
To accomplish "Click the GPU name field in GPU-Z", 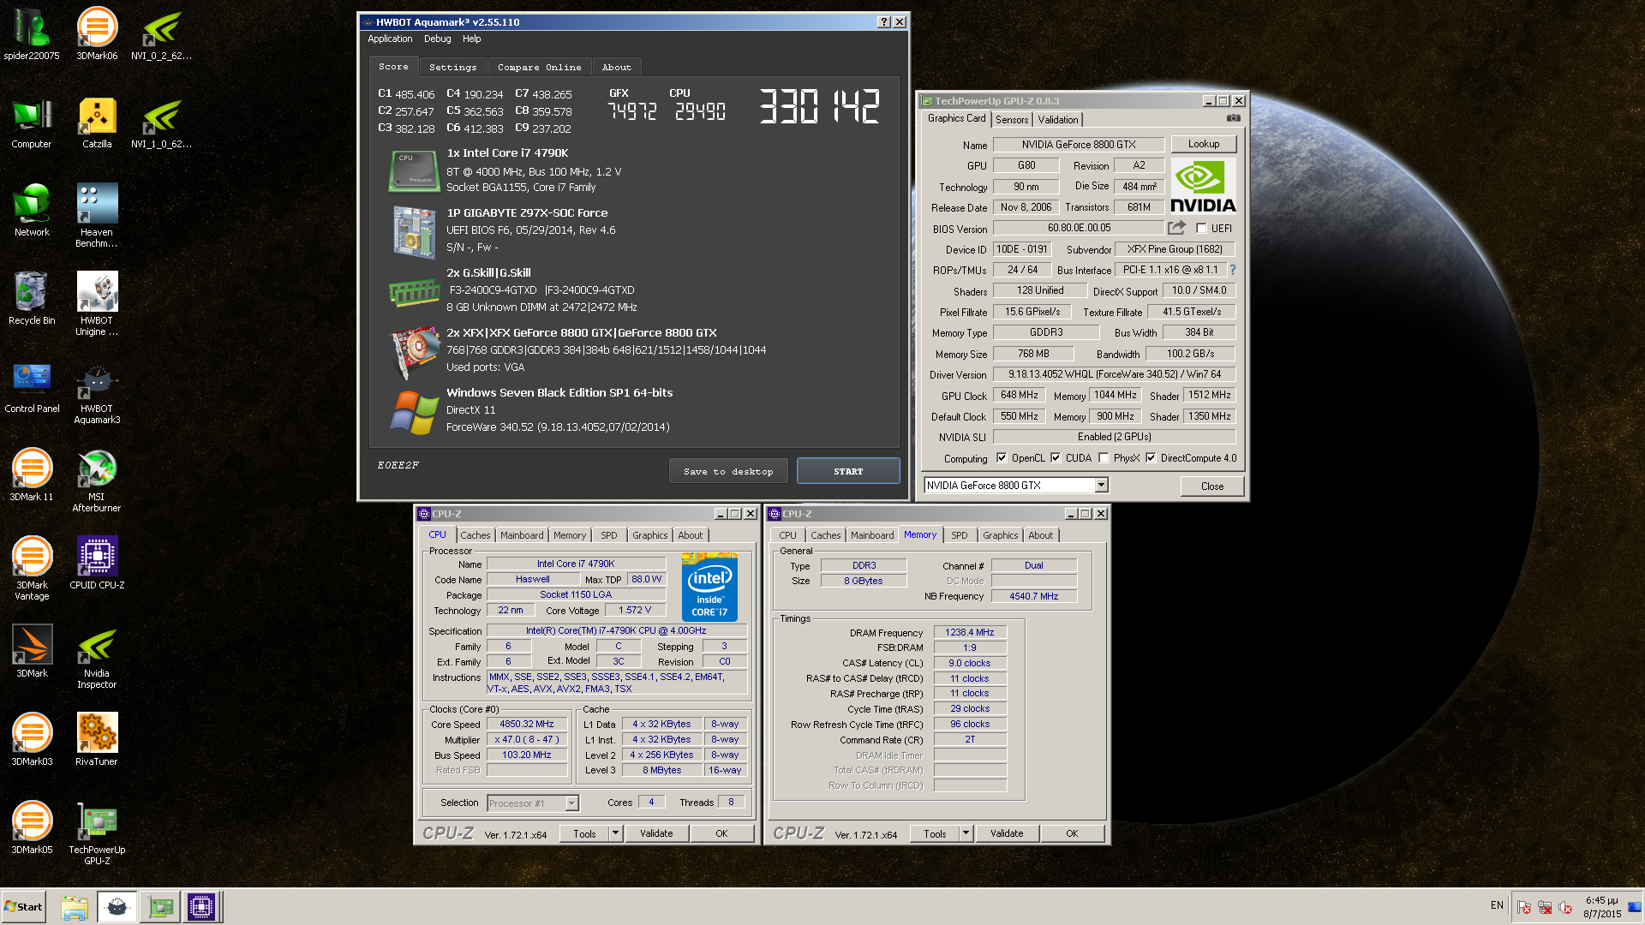I will pyautogui.click(x=1079, y=145).
